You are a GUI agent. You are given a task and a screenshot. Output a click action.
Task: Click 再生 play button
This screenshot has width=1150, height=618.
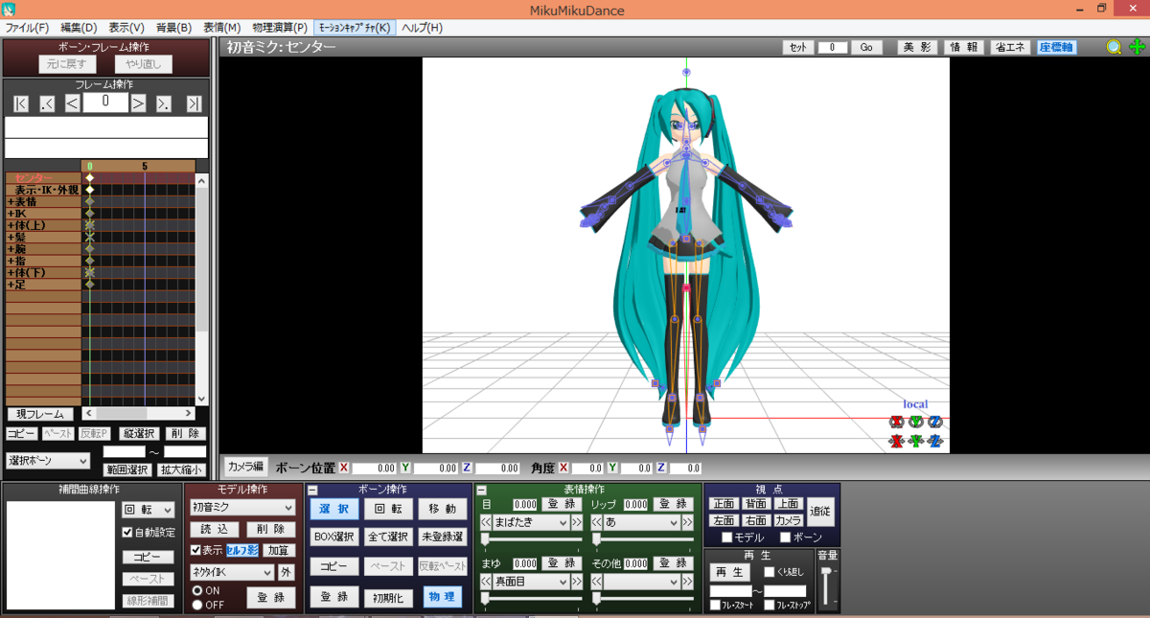point(731,572)
